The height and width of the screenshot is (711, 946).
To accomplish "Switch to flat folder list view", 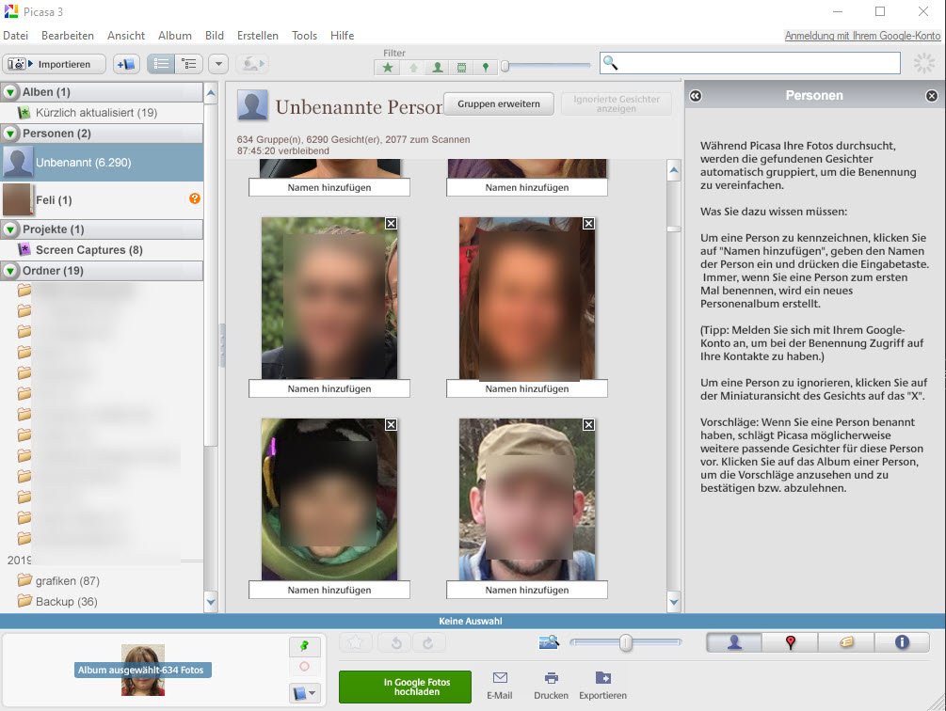I will [161, 64].
